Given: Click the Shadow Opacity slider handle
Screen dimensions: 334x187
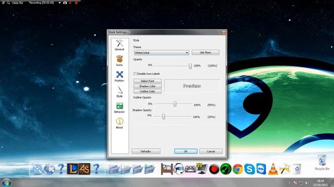Looking at the screenshot, I should (163, 116).
